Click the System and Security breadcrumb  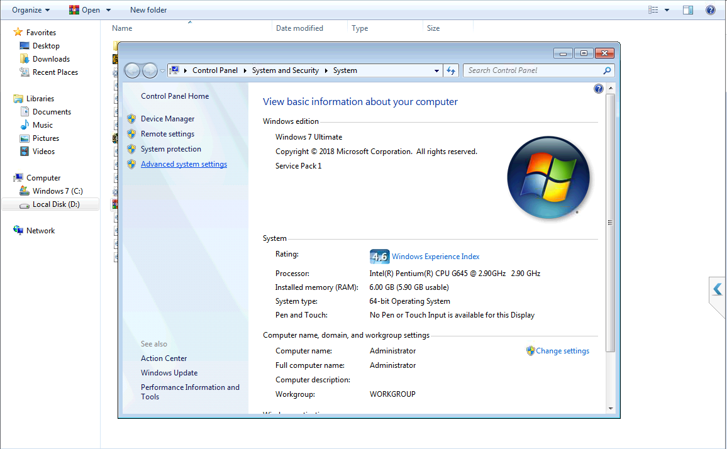click(x=285, y=70)
